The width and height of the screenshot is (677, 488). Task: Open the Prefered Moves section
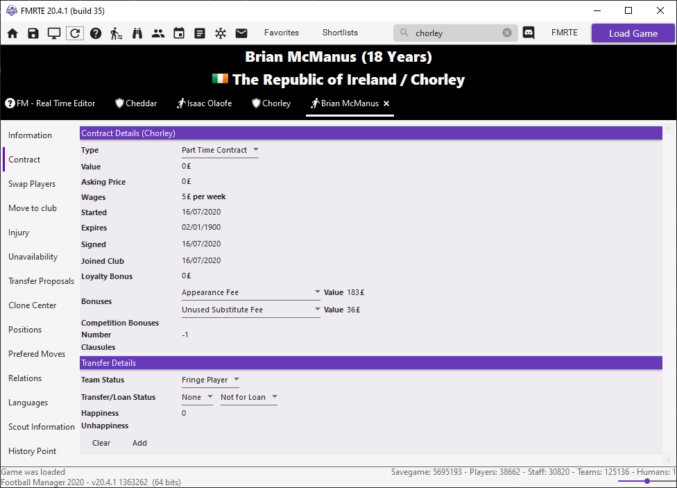(x=37, y=353)
